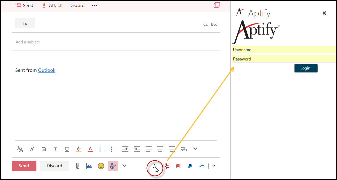Insert a hyperlink

tap(184, 149)
